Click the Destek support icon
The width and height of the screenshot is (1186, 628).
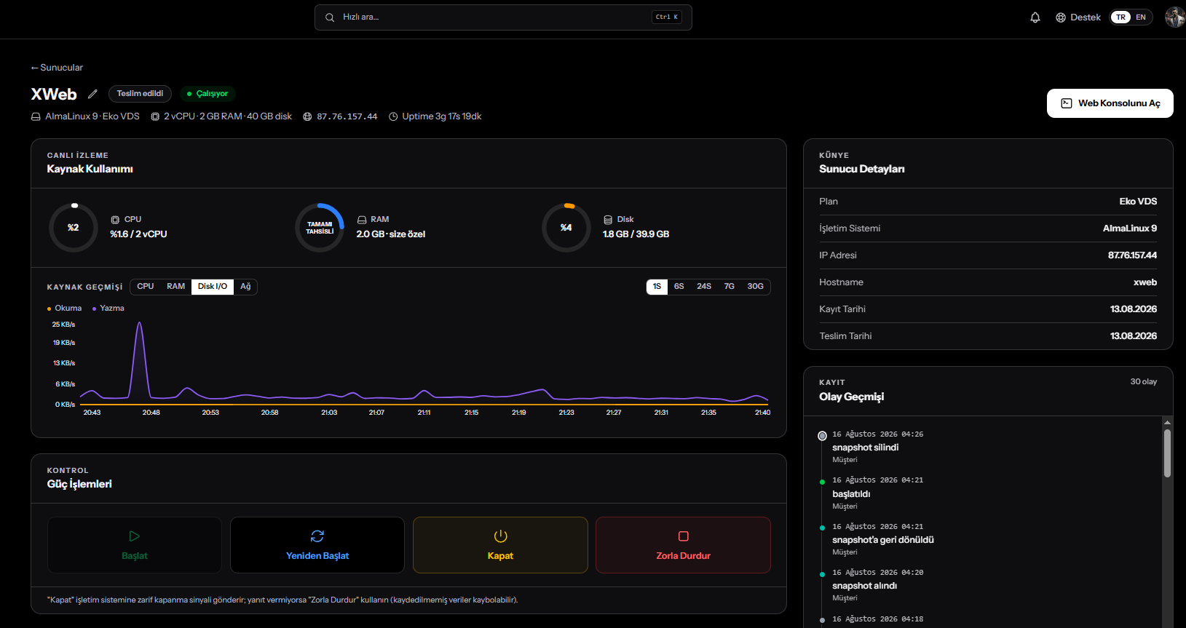coord(1061,17)
